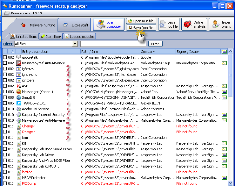Click the filter text input field
235x186 pixels.
(x=113, y=44)
